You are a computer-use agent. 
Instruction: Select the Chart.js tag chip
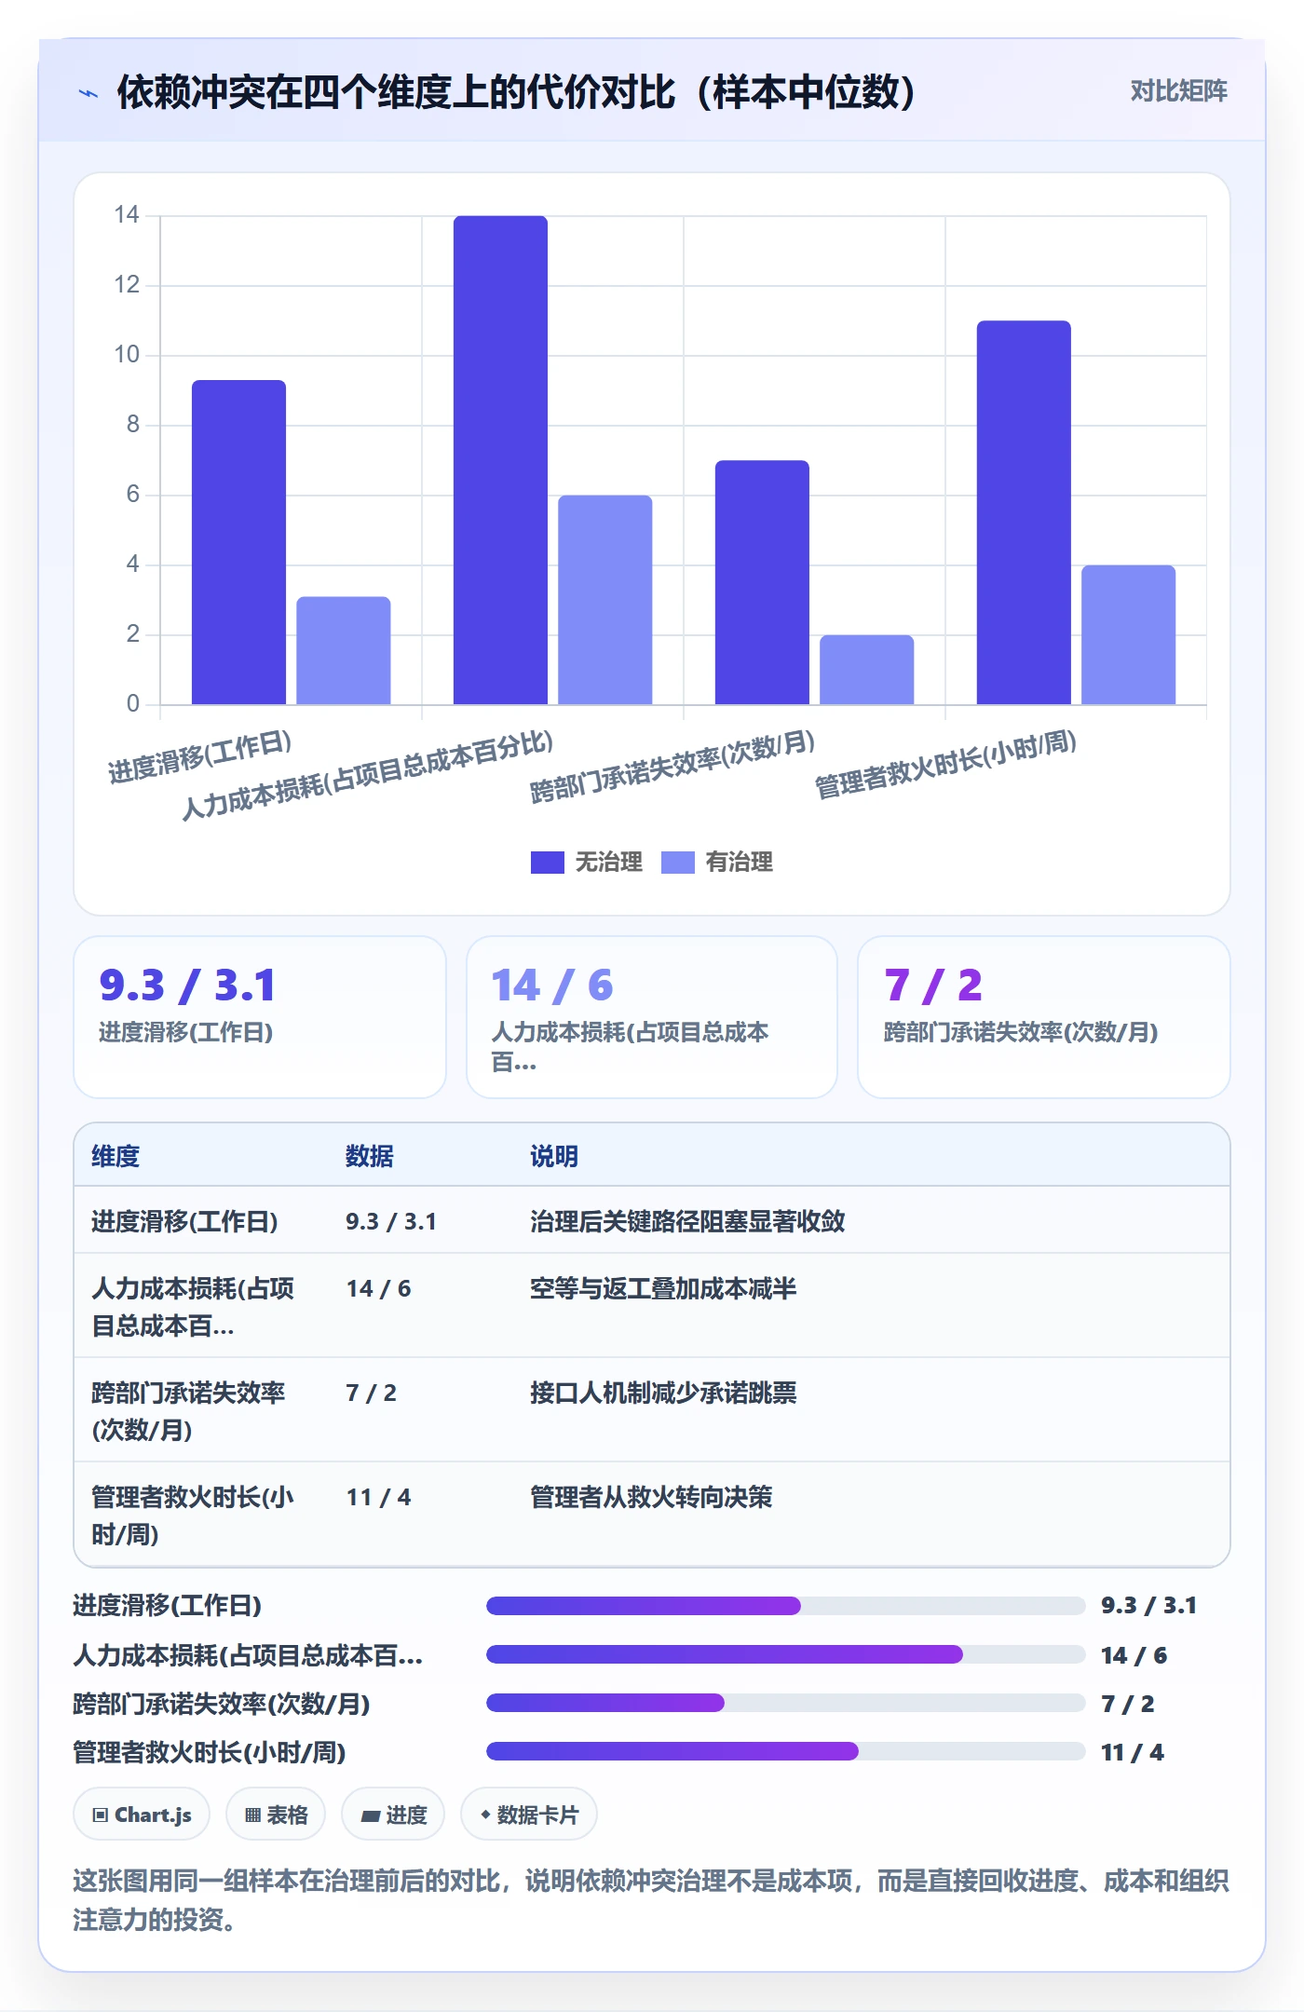coord(142,1814)
